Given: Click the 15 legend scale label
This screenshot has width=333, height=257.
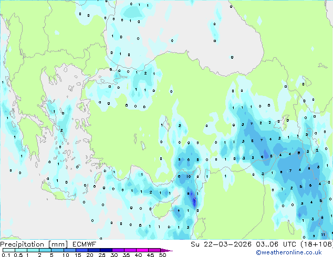Looking at the screenshot, I should click(78, 255).
